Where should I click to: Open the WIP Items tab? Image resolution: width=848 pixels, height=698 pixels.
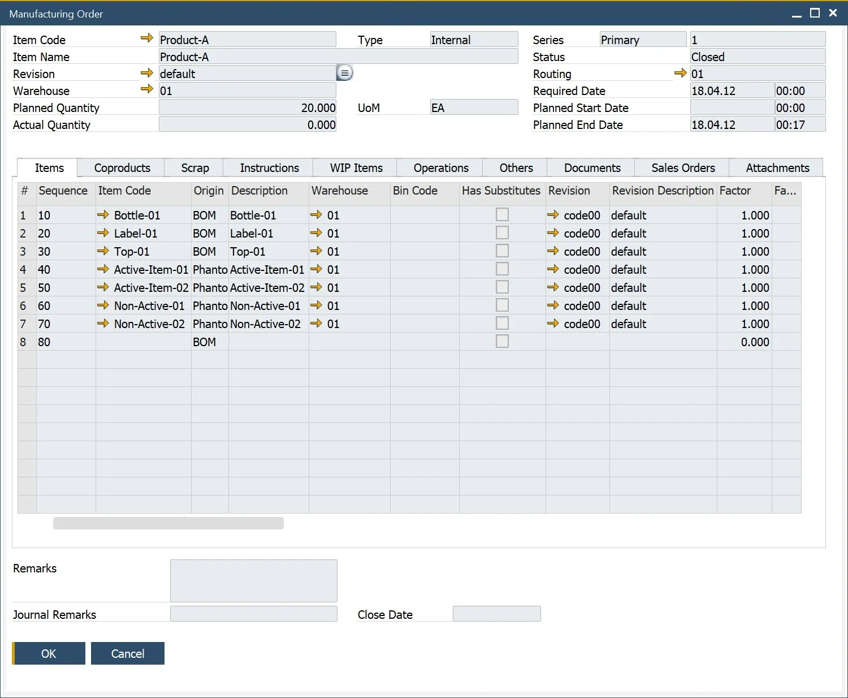(x=356, y=168)
